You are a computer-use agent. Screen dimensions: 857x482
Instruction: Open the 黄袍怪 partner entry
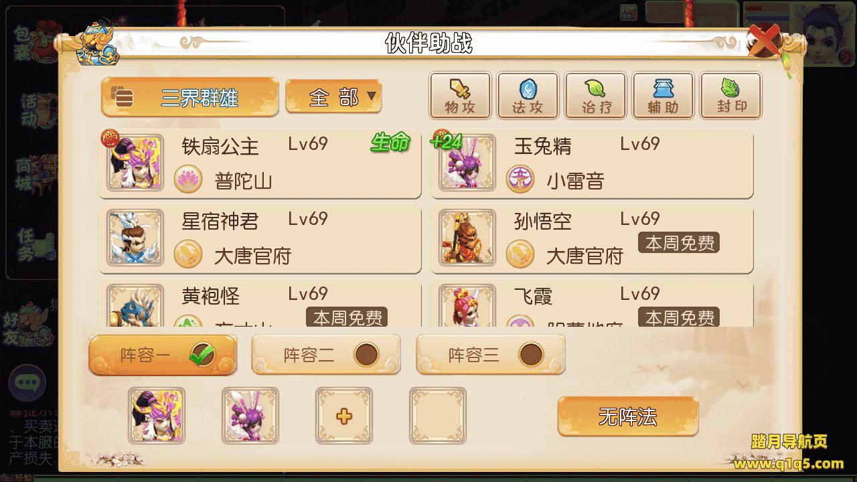tap(260, 303)
